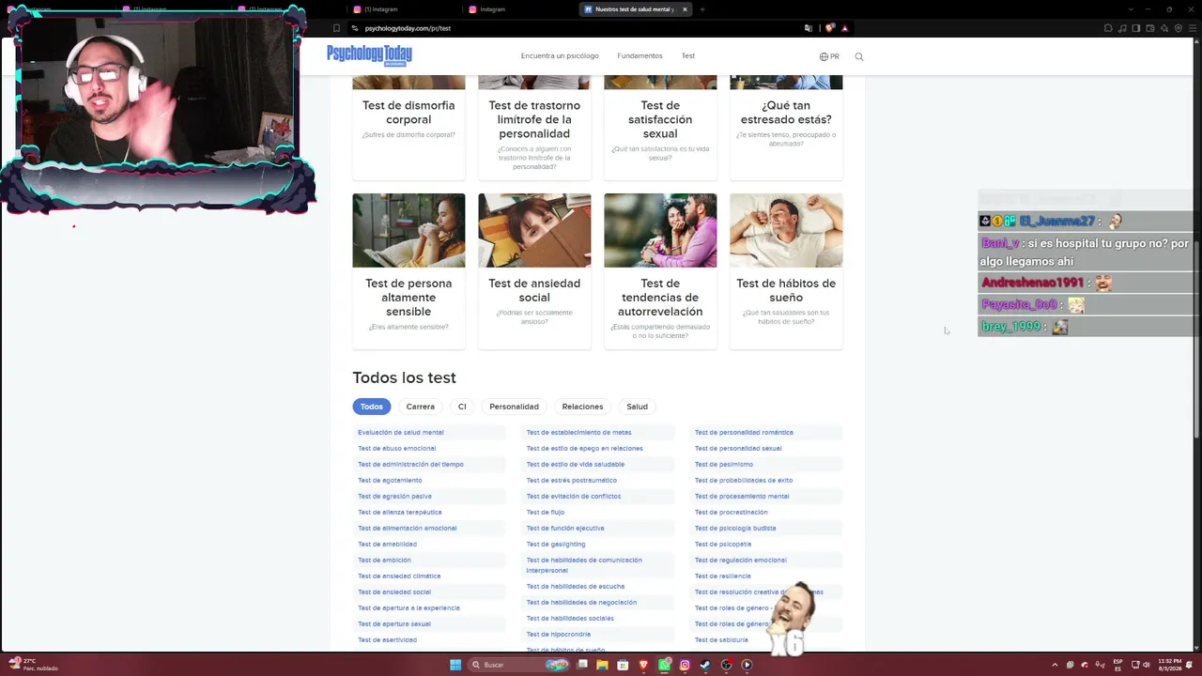This screenshot has width=1202, height=676.
Task: Open 'Test de gaslighting' link
Action: point(555,545)
